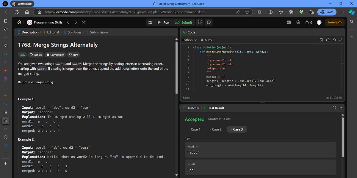The image size is (357, 178).
Task: Open the timer using the alarm clock icon
Action: (200, 22)
